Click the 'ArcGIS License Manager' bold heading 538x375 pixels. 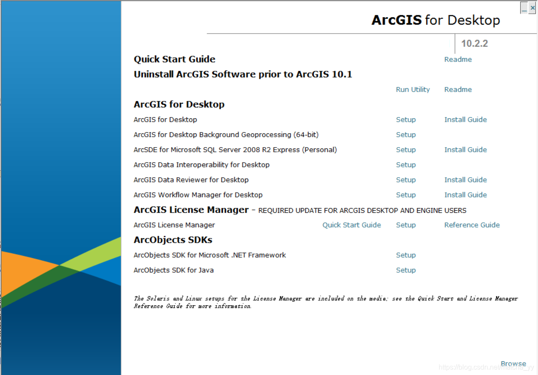click(x=191, y=210)
